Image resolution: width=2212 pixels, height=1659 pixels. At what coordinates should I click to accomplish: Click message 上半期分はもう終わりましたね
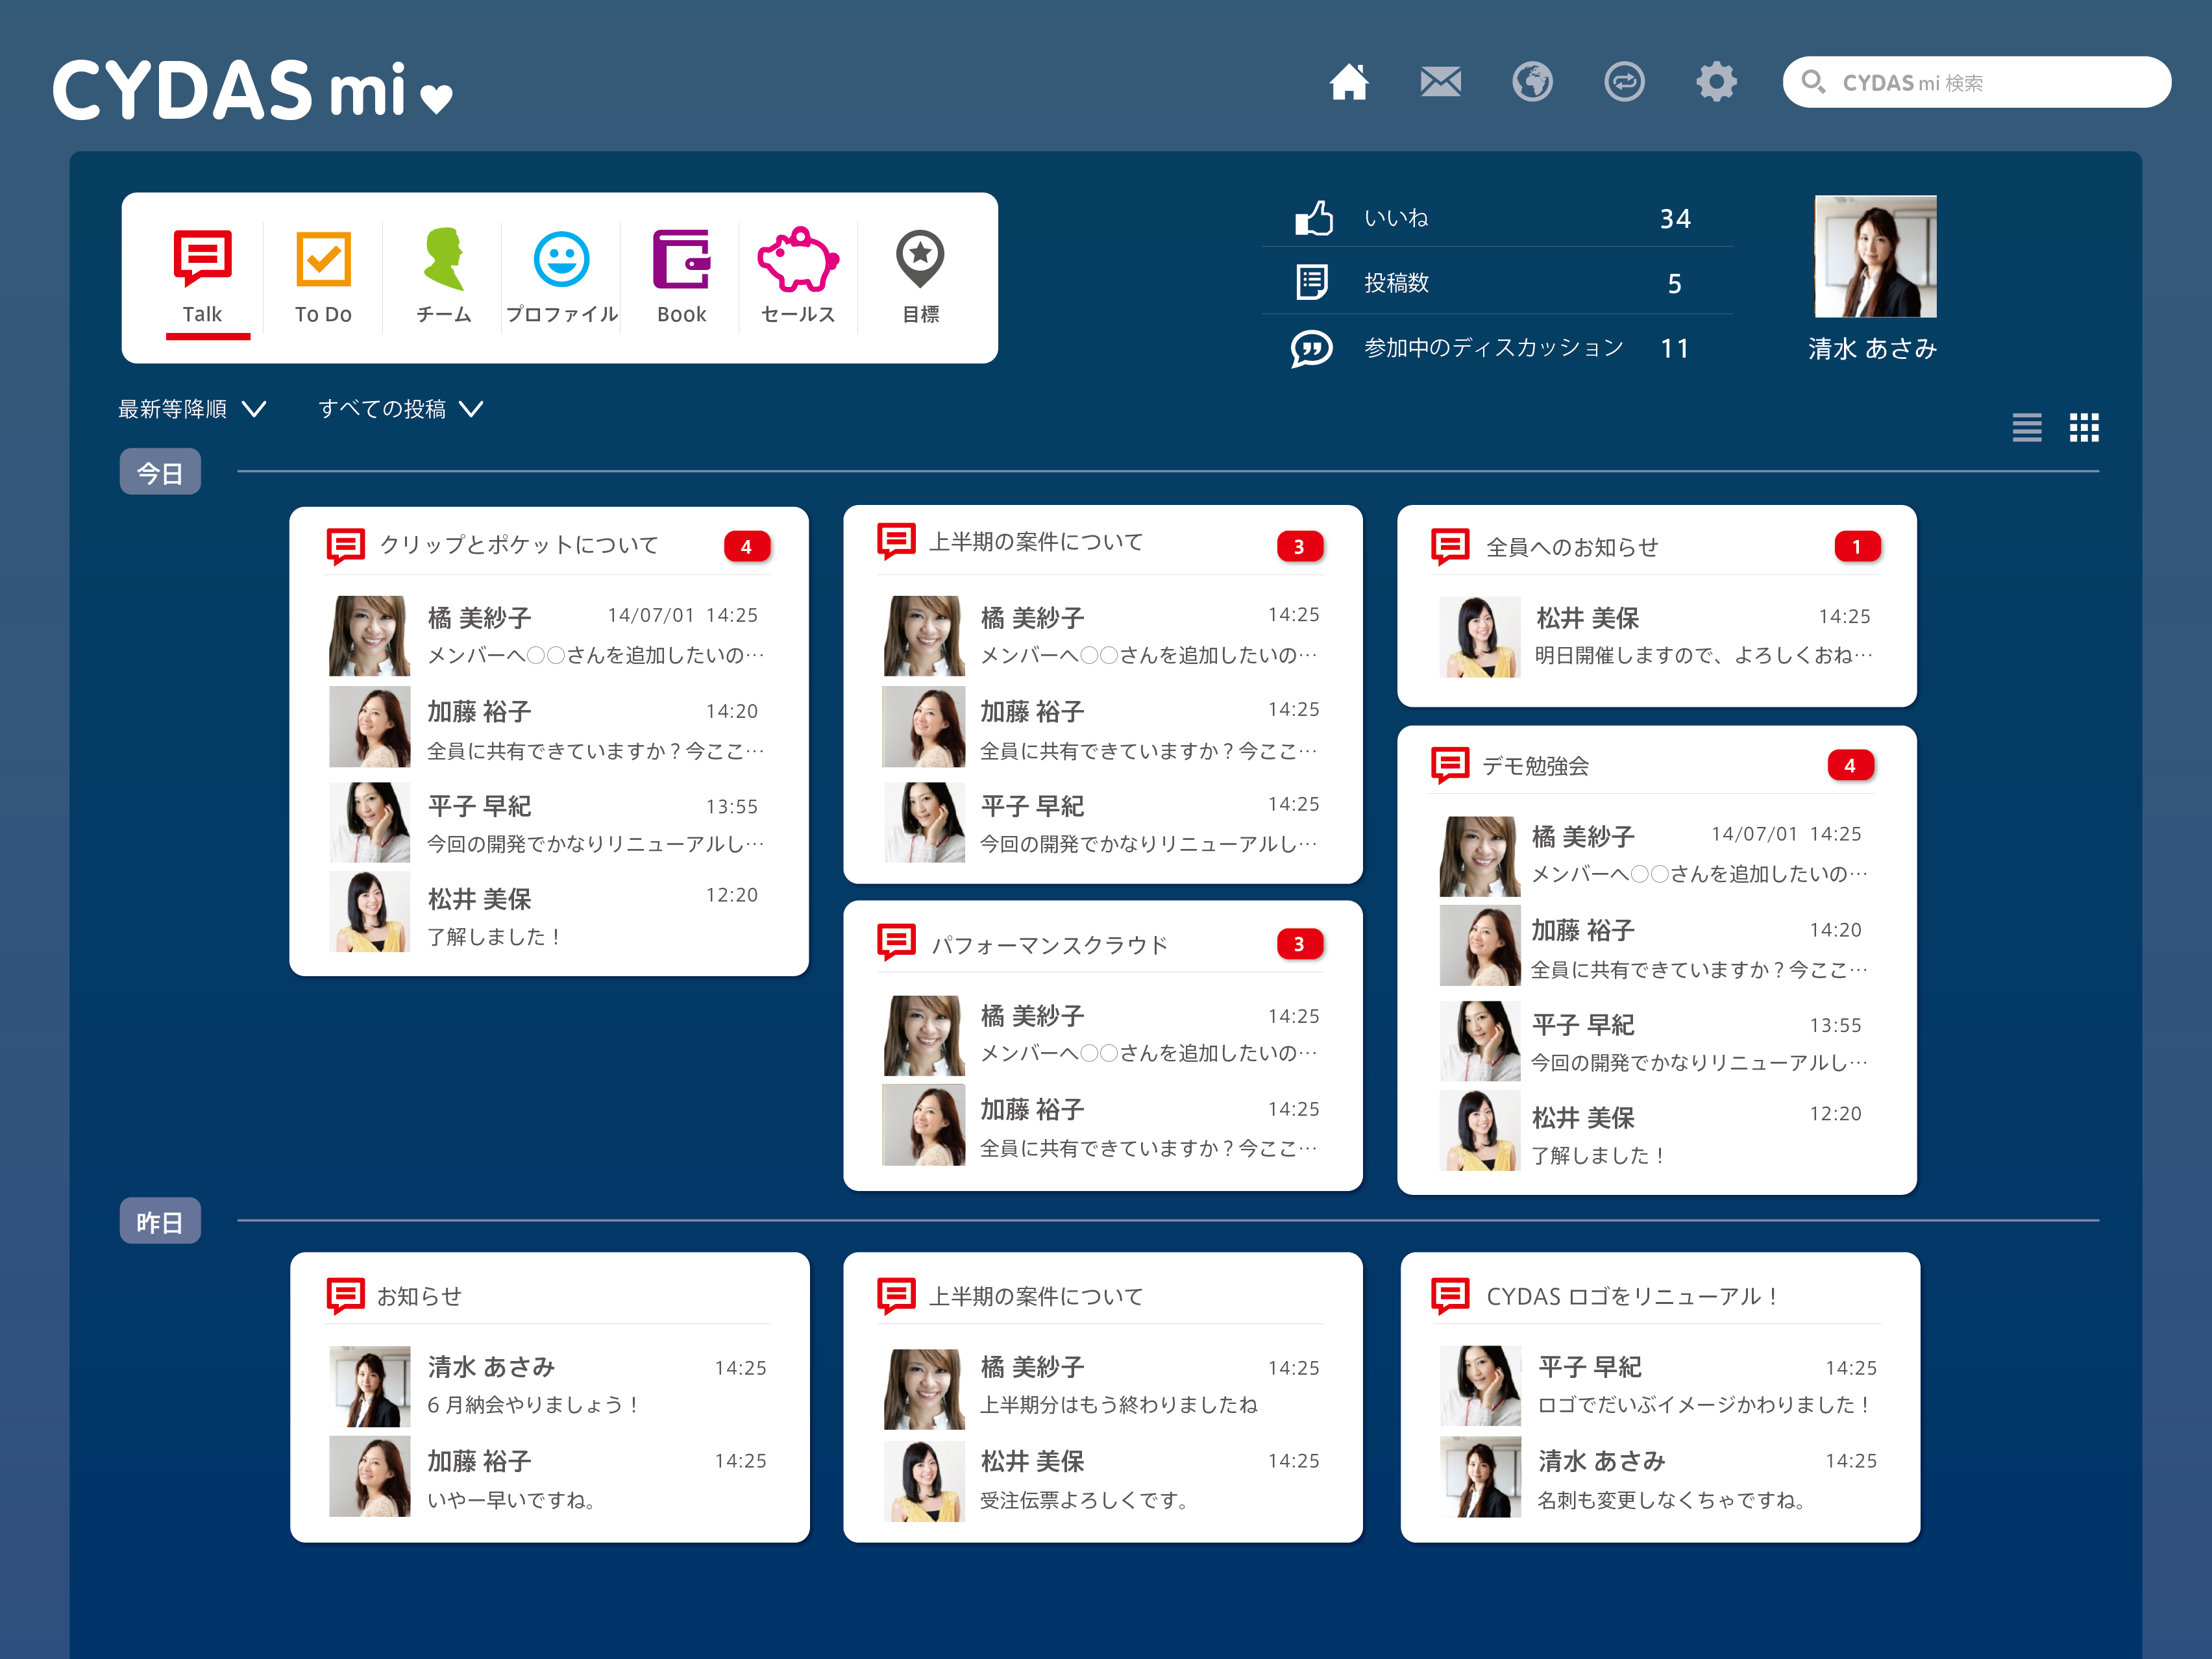coord(1119,1405)
